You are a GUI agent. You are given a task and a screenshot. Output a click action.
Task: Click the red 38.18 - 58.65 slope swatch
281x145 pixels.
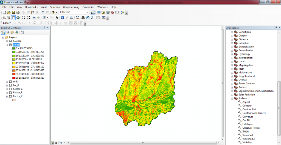13,78
